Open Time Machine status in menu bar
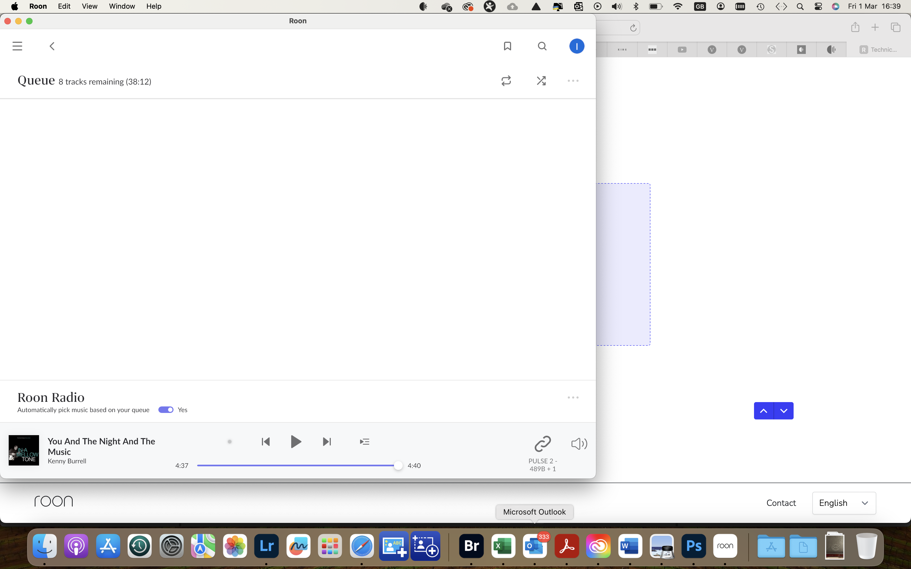The width and height of the screenshot is (911, 569). tap(760, 7)
